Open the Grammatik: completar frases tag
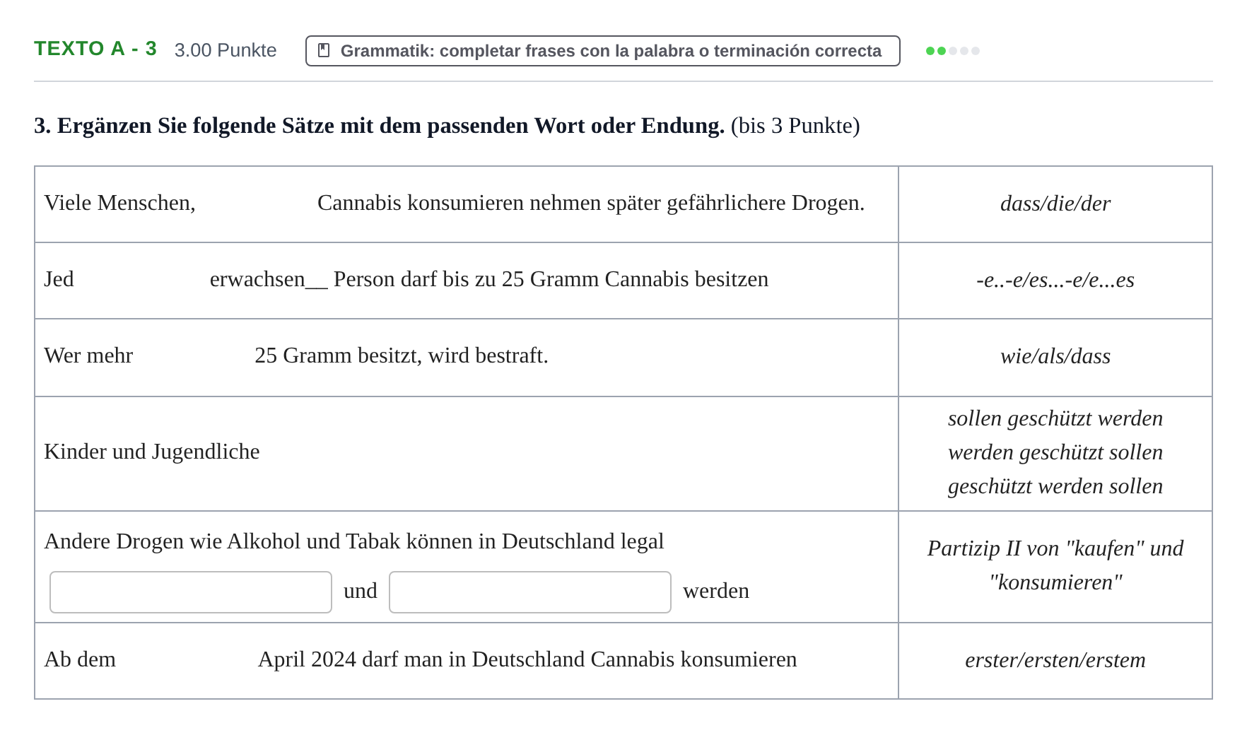The image size is (1247, 735). pyautogui.click(x=602, y=51)
